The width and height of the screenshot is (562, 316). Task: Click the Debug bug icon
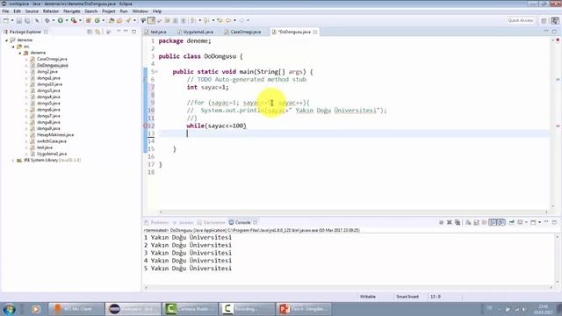[47, 20]
